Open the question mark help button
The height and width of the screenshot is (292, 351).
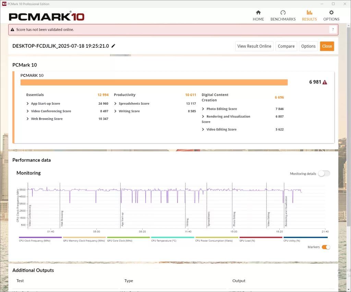(333, 30)
